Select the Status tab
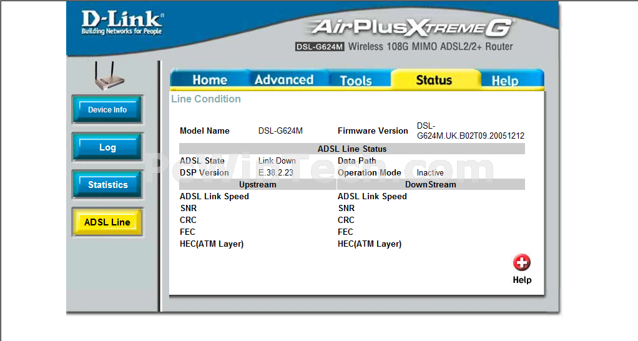Image resolution: width=638 pixels, height=341 pixels. point(434,80)
